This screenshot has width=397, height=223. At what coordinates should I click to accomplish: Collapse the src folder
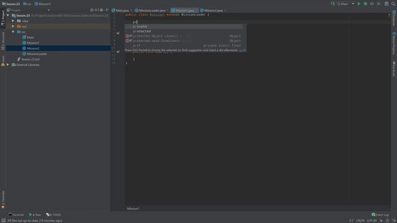click(x=13, y=32)
